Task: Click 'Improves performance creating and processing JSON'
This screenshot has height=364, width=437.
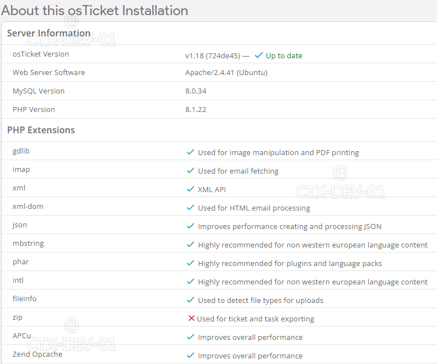Action: [290, 226]
